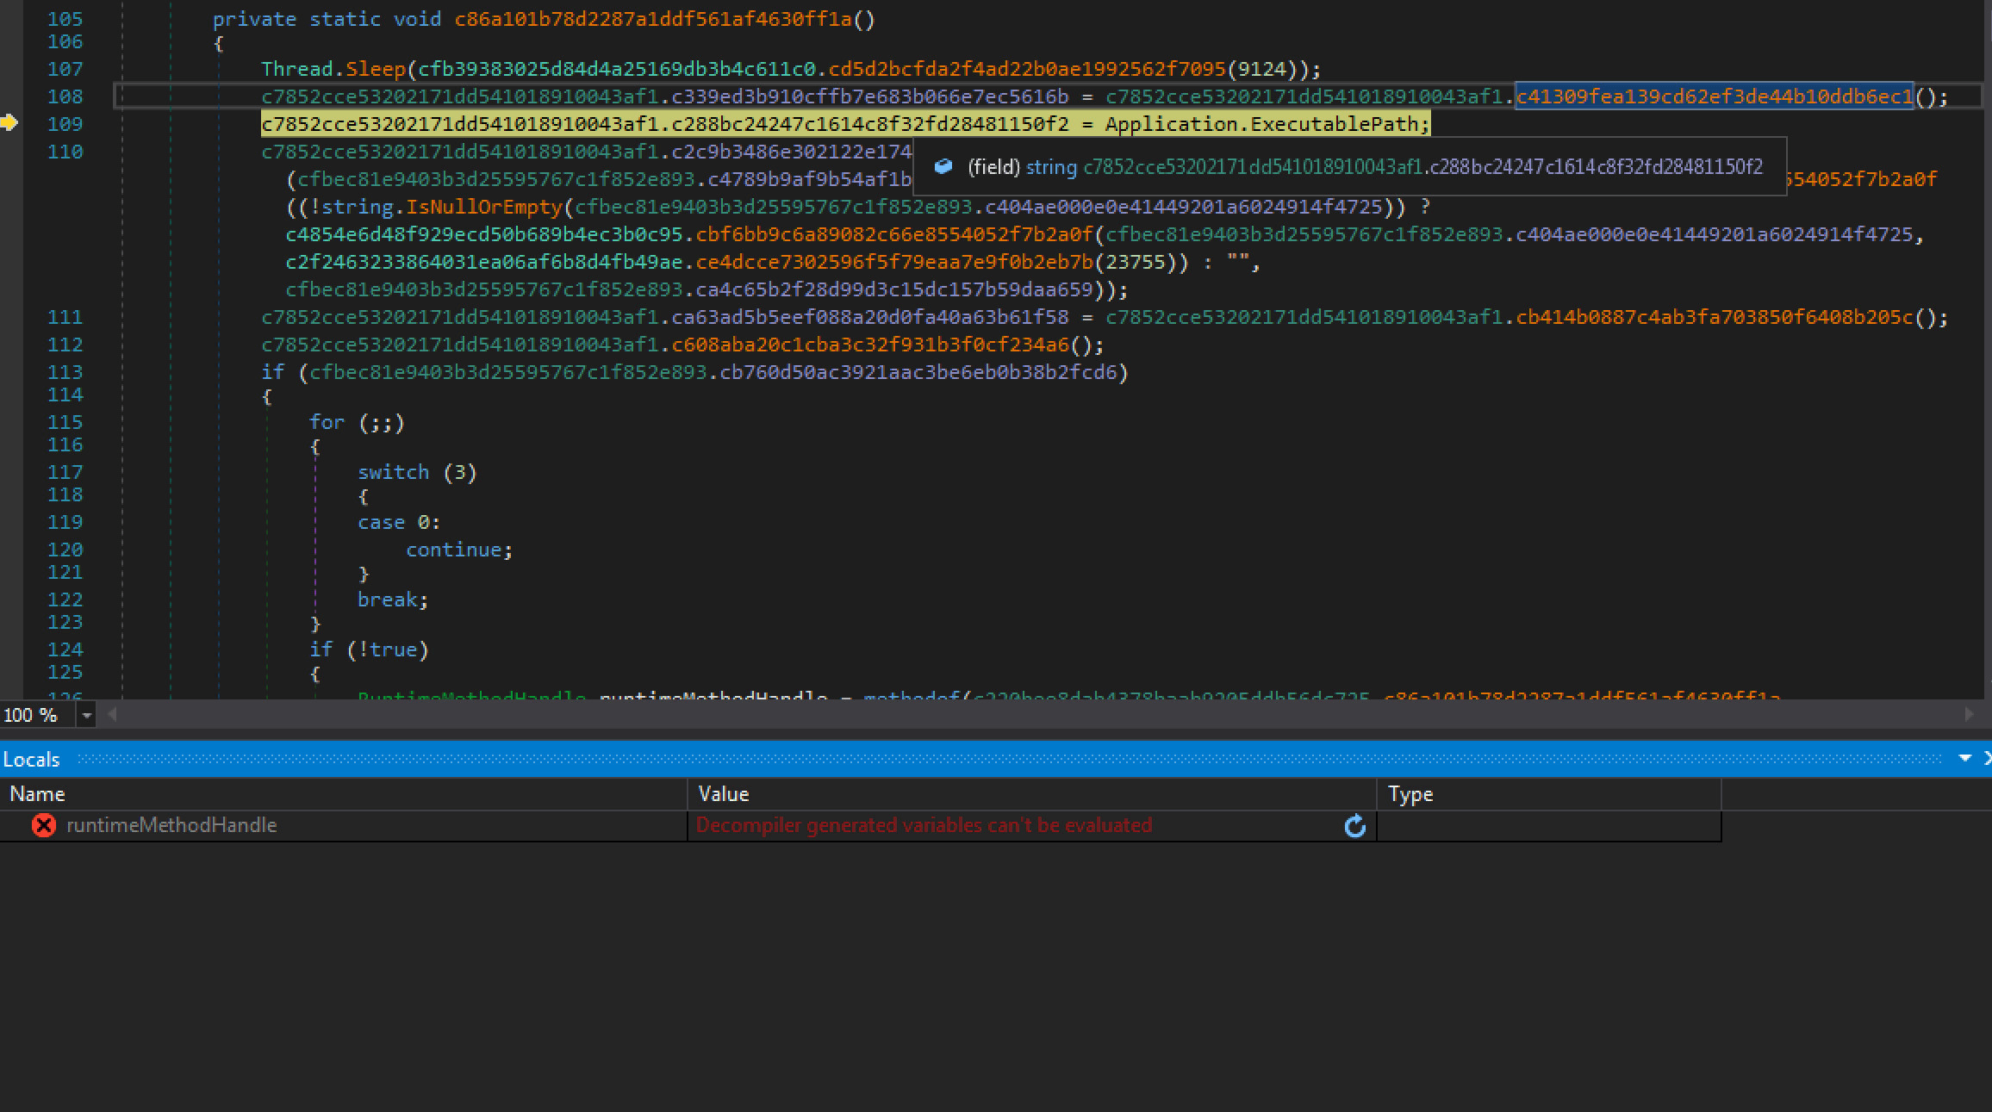This screenshot has height=1112, width=1992.
Task: Click the Thread.Sleep call on line 107
Action: click(333, 69)
